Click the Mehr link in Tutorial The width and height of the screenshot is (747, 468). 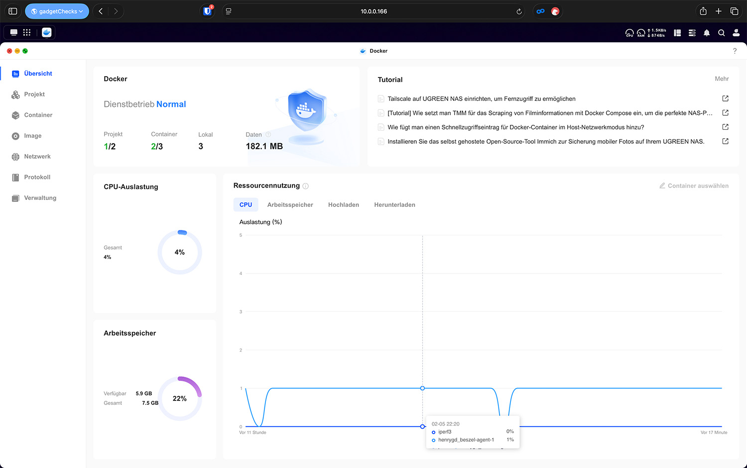722,79
